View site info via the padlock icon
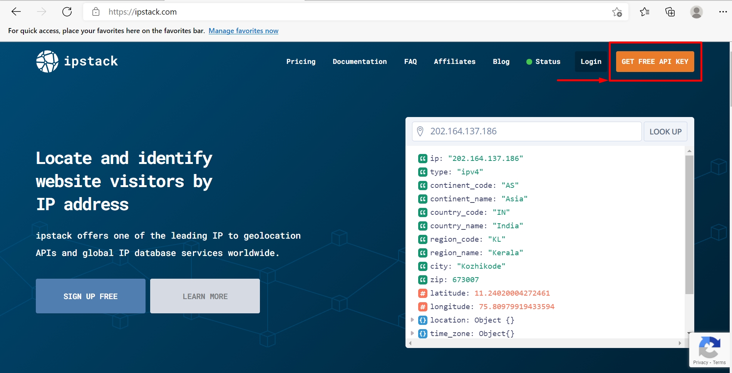This screenshot has height=373, width=732. click(x=96, y=12)
